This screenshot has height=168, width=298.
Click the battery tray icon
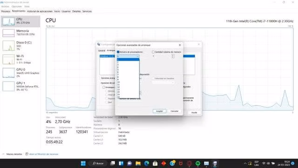[273, 163]
